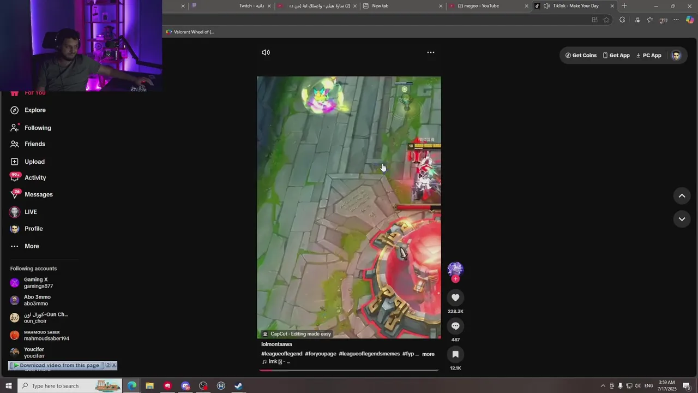The image size is (698, 393).
Task: Open the browser extensions puzzle icon
Action: (x=622, y=20)
